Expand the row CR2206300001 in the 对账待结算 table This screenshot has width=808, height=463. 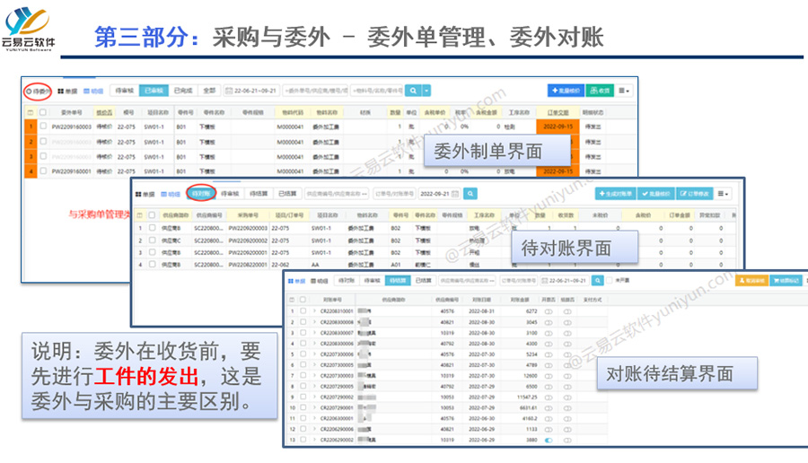click(314, 418)
